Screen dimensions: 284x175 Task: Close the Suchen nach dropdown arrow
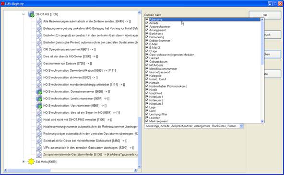pyautogui.click(x=241, y=126)
